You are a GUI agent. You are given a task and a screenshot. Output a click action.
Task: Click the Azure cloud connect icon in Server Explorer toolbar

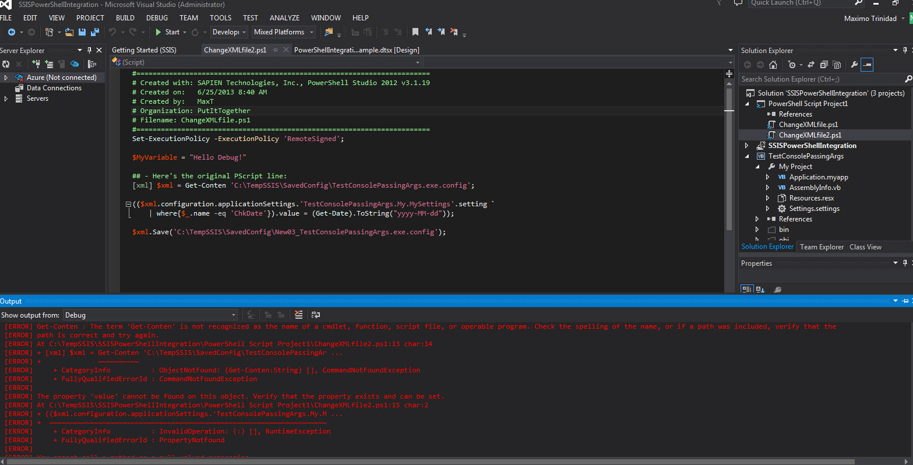(75, 64)
